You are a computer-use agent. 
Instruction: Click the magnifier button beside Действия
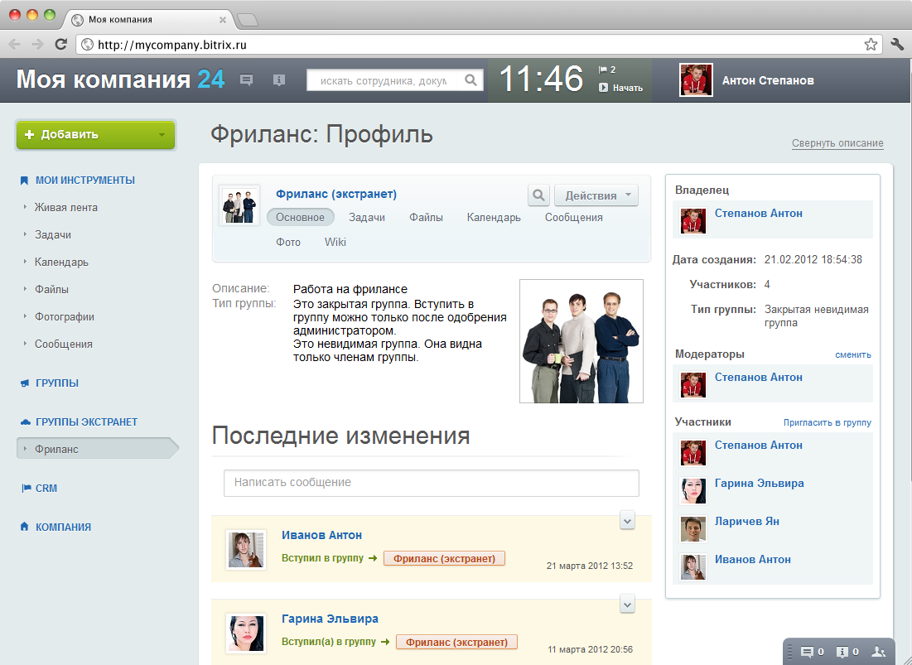click(x=538, y=195)
